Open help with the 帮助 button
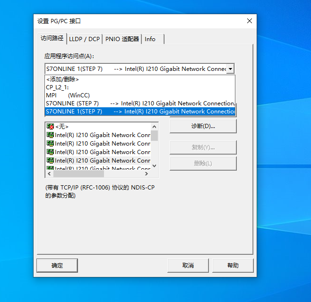311x302 pixels. 233,266
